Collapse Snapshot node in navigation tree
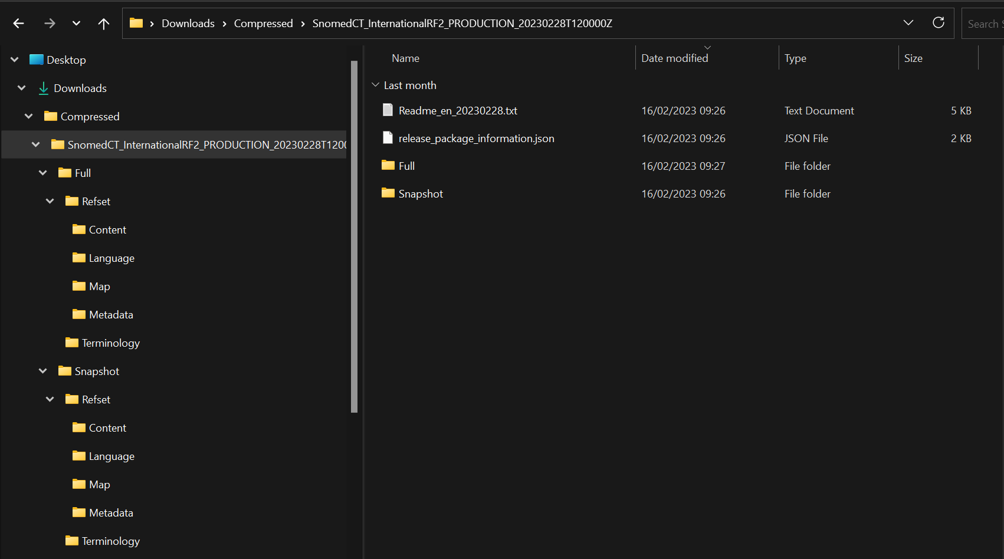The height and width of the screenshot is (559, 1004). pos(43,371)
